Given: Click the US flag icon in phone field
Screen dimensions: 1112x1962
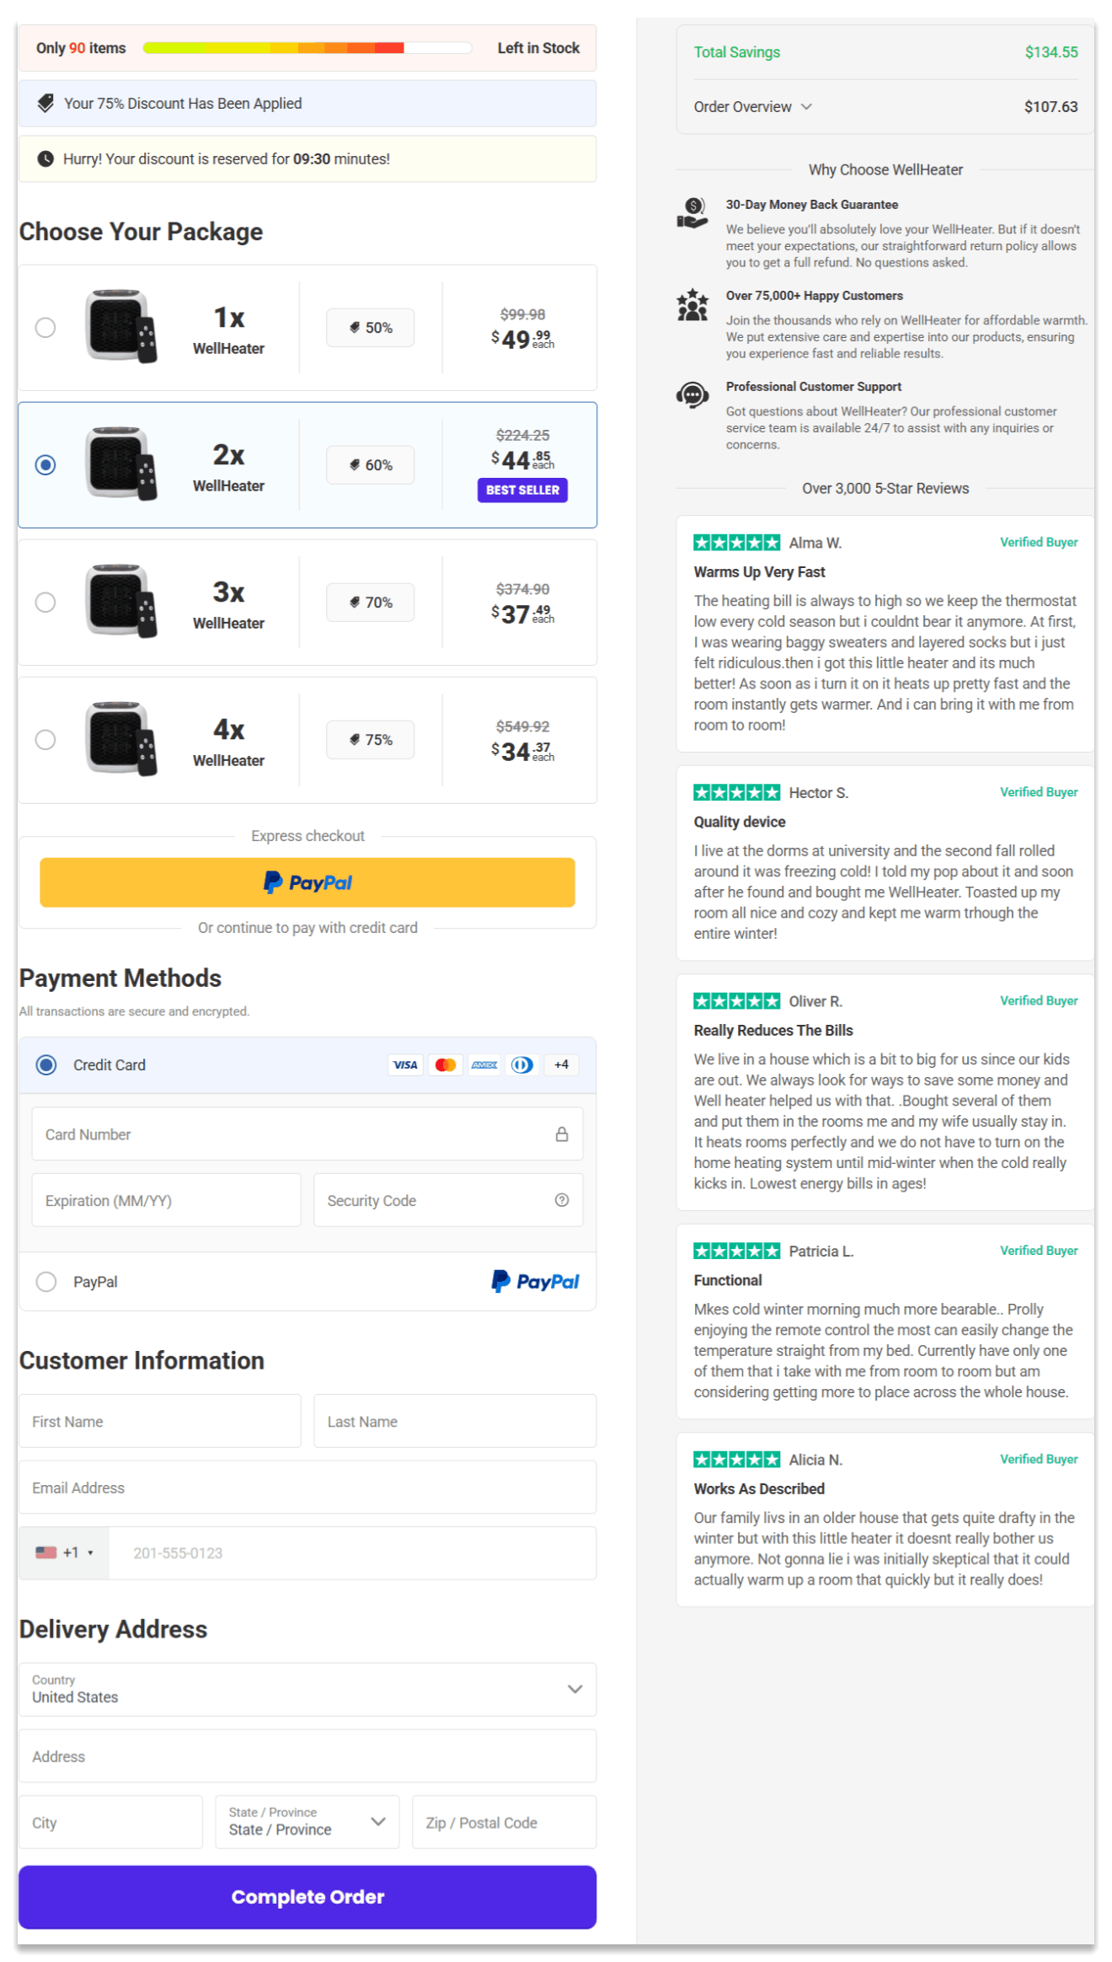Looking at the screenshot, I should point(45,1552).
